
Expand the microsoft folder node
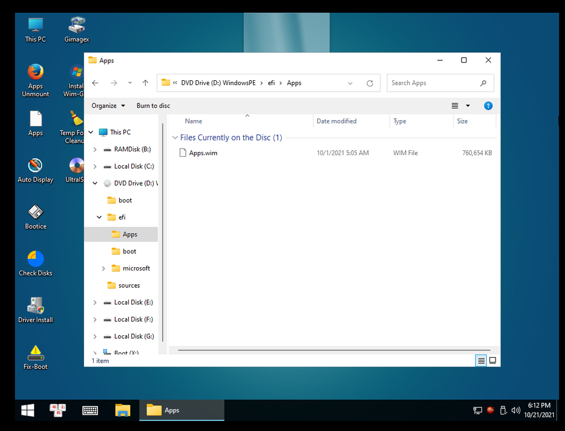point(103,268)
